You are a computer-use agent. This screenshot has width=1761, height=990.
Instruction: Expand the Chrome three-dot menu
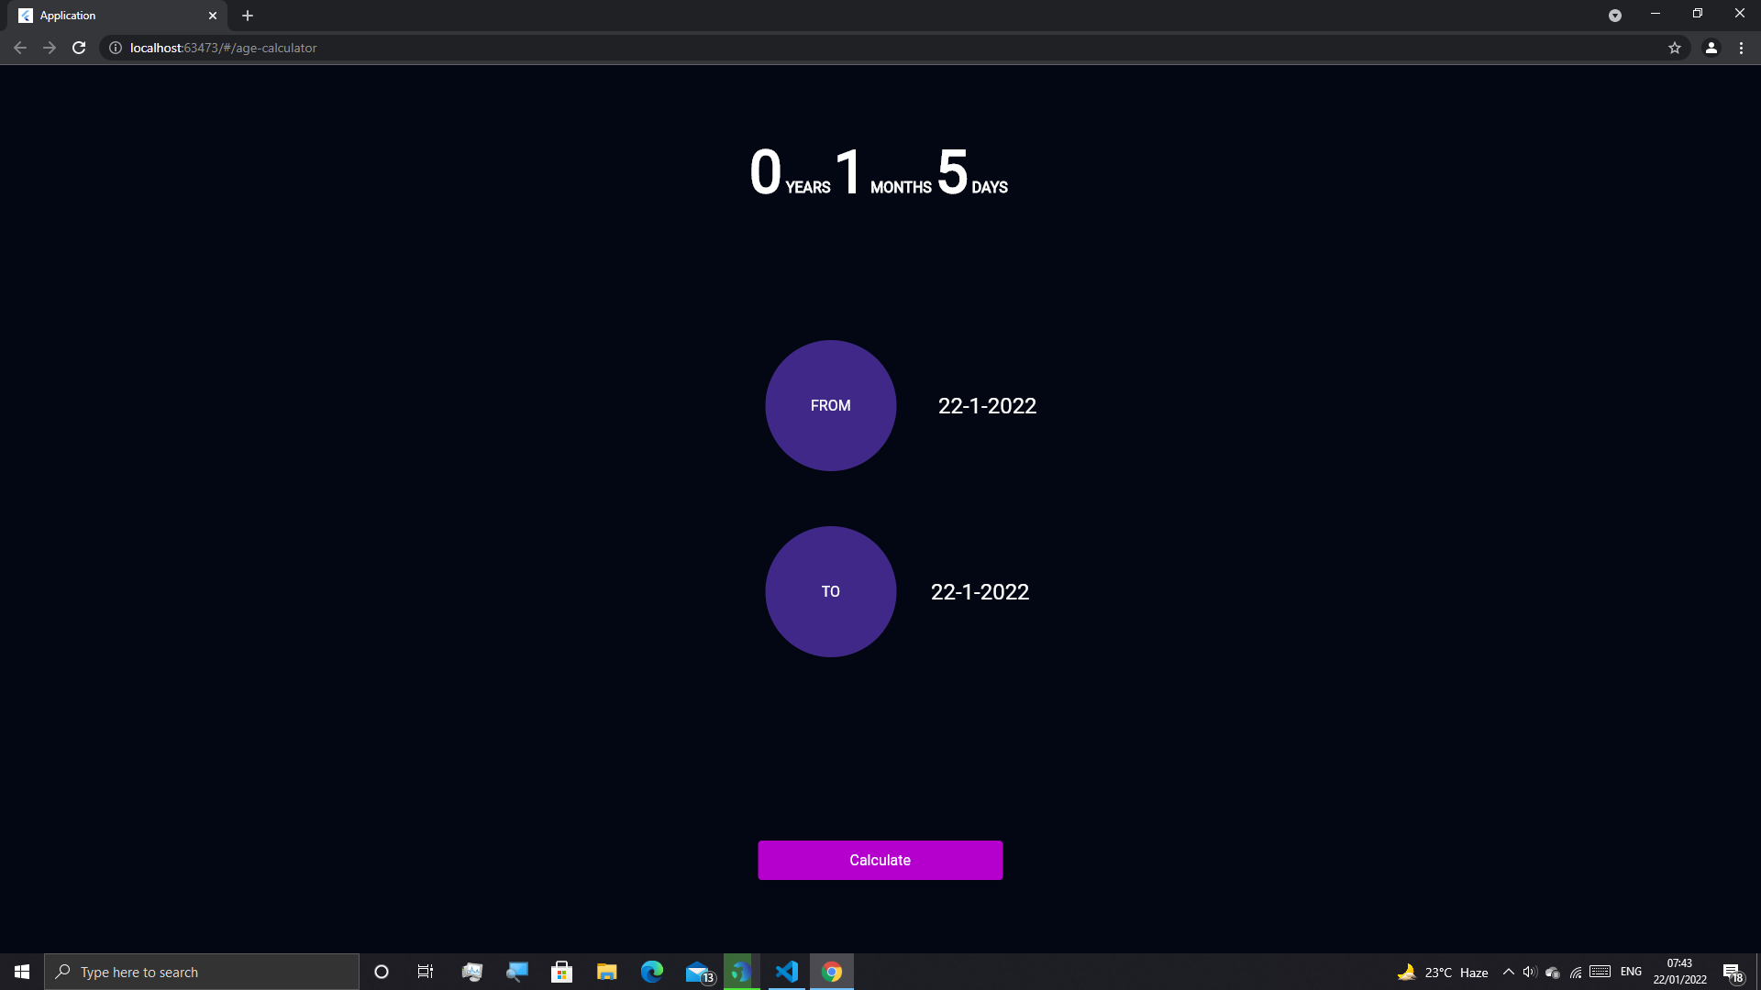click(1741, 48)
